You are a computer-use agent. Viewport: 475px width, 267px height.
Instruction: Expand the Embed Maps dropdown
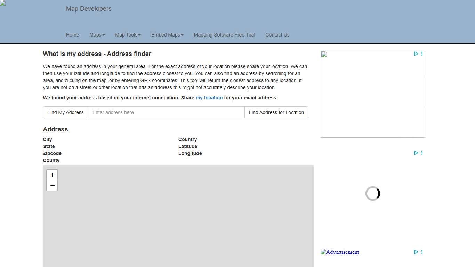click(167, 35)
